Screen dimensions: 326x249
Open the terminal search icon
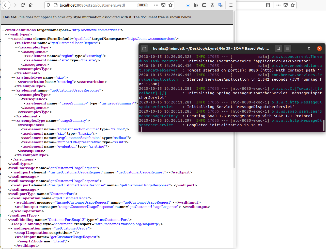click(x=278, y=48)
